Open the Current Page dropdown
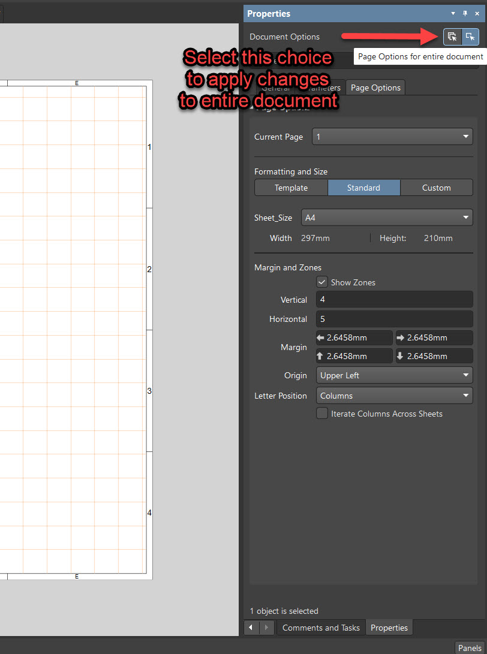Screen dimensions: 487x654 click(x=392, y=137)
